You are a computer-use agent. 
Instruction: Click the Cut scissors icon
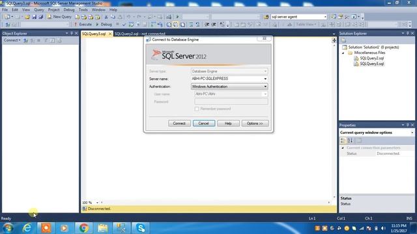pyautogui.click(x=106, y=17)
